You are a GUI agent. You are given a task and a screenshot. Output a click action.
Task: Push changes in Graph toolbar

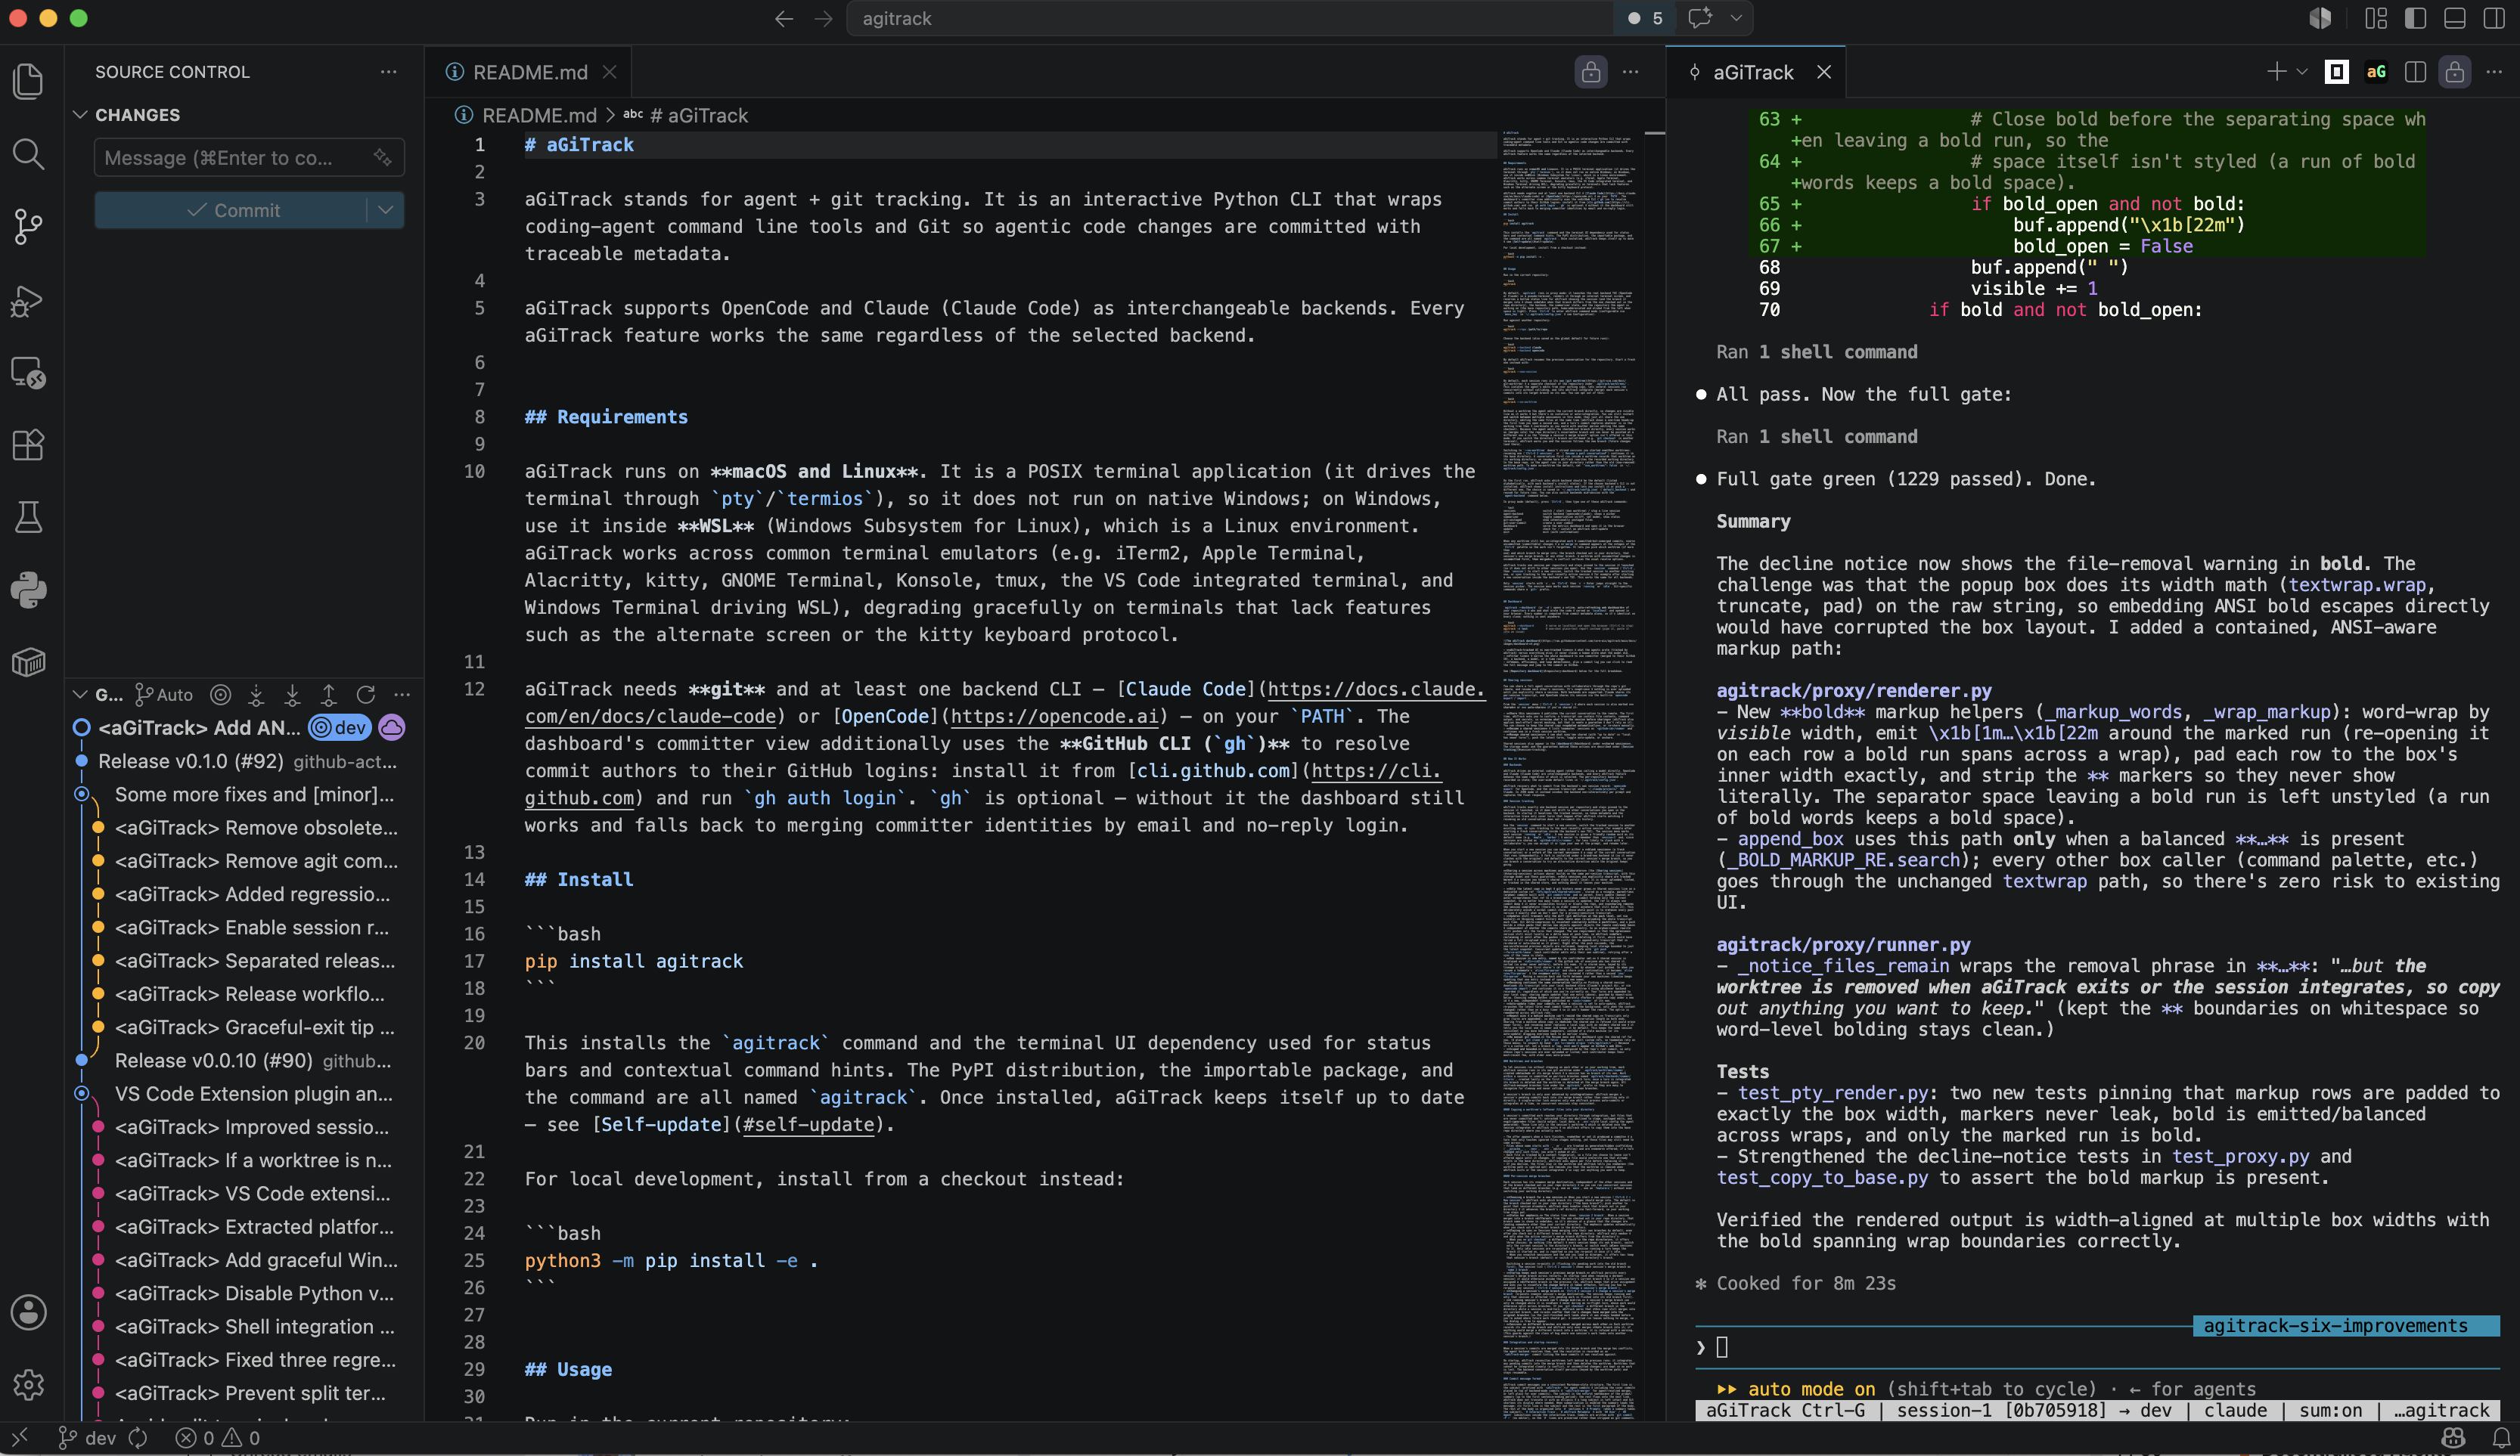pos(329,693)
